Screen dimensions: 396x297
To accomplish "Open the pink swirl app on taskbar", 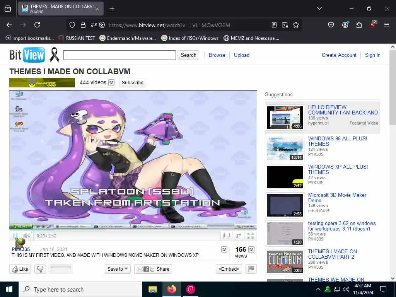I will [x=190, y=289].
